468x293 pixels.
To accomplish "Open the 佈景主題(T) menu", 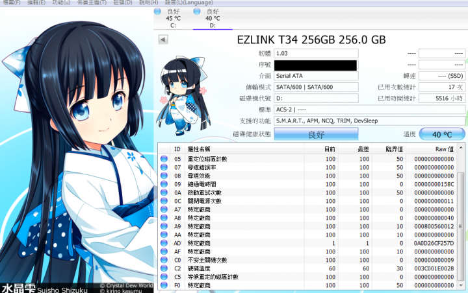I will tap(92, 3).
